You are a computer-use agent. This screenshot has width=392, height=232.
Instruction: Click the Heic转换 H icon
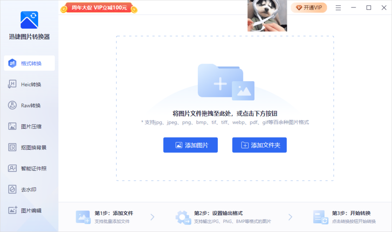pyautogui.click(x=12, y=84)
